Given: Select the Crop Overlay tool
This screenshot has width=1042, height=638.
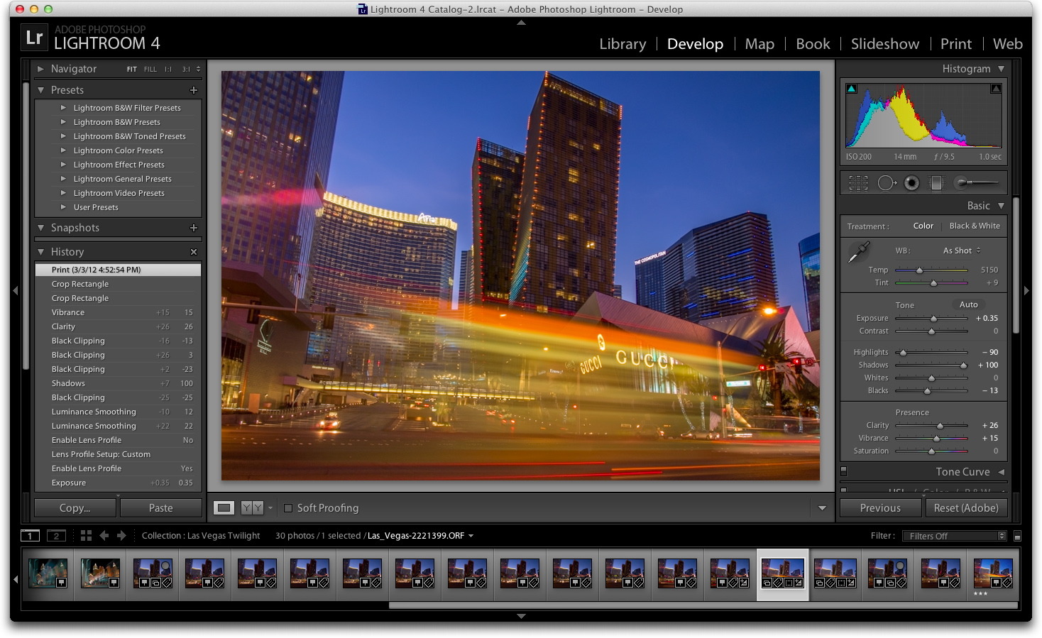Looking at the screenshot, I should coord(857,182).
